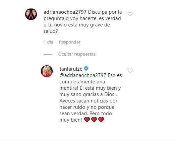Screen dimensions: 176x146
Task: Collapse replies via Ocultar respuestas
Action: coord(77,54)
